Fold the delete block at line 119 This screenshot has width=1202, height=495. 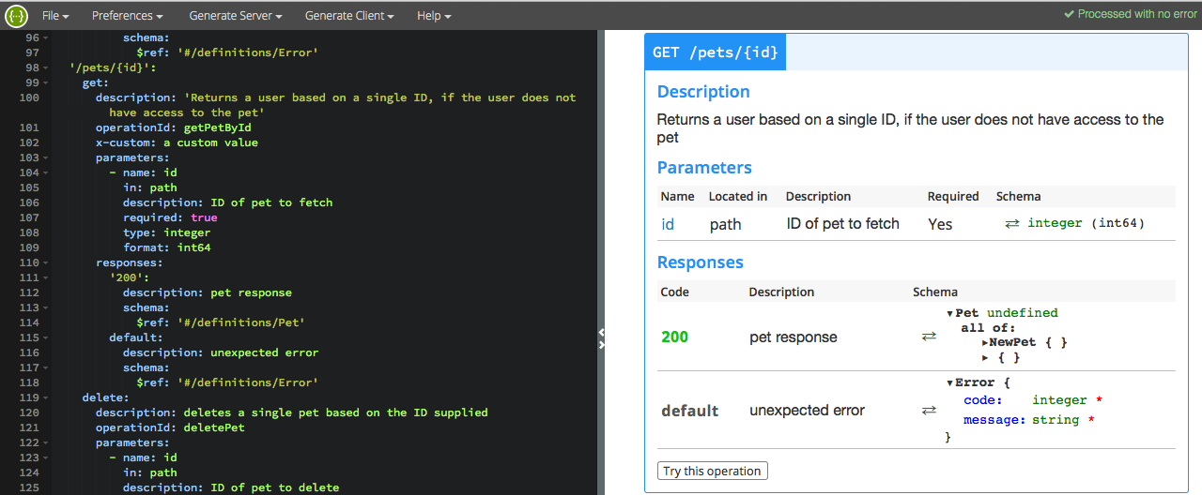pyautogui.click(x=46, y=398)
